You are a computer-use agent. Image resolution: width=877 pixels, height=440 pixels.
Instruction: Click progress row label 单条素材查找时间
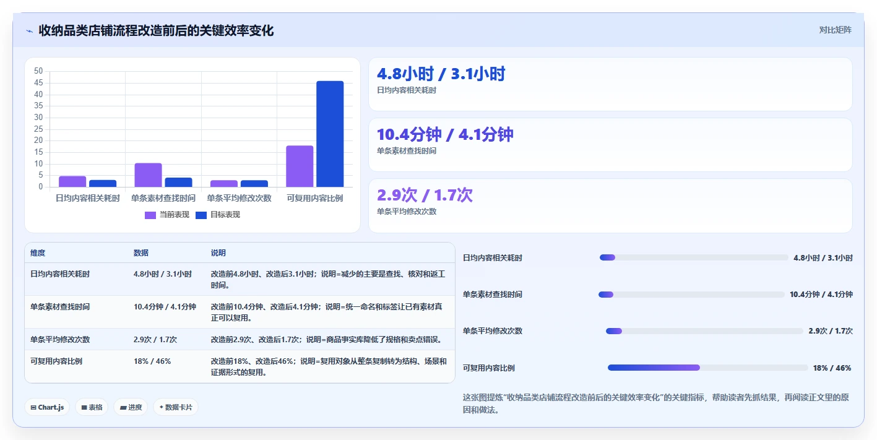(x=493, y=295)
